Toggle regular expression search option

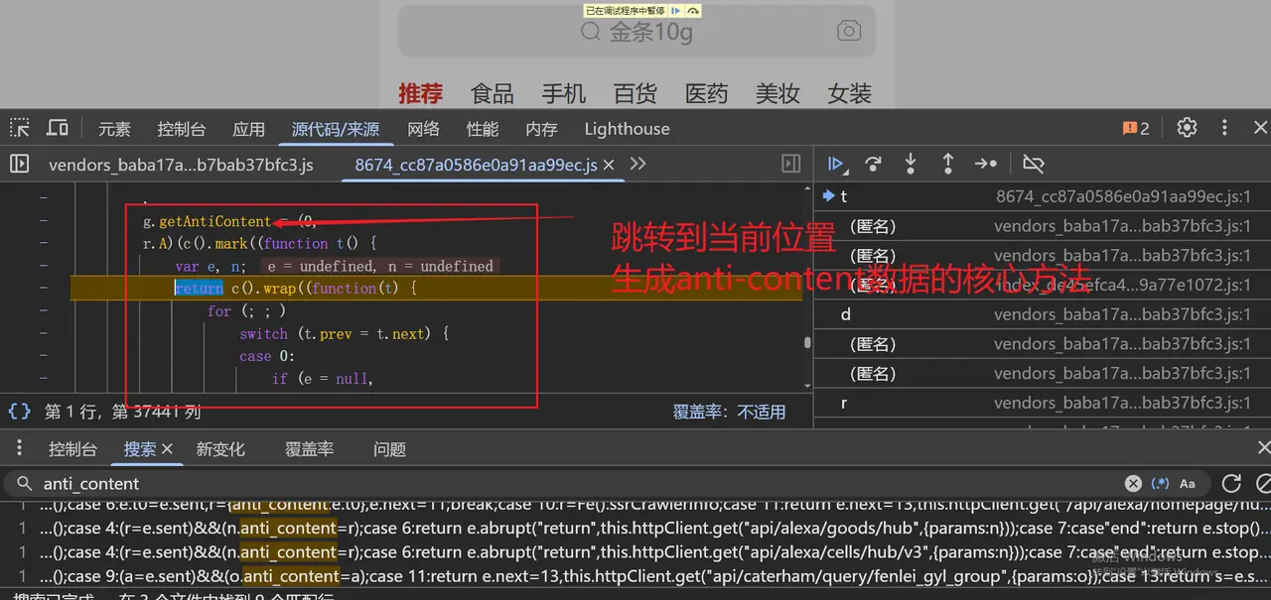[x=1160, y=484]
